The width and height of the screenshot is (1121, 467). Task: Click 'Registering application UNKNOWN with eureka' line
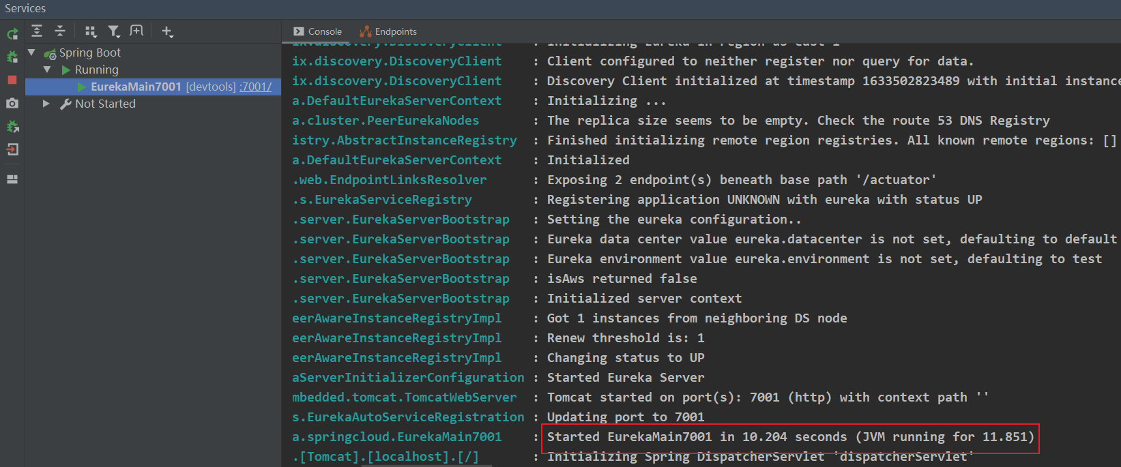tap(764, 200)
